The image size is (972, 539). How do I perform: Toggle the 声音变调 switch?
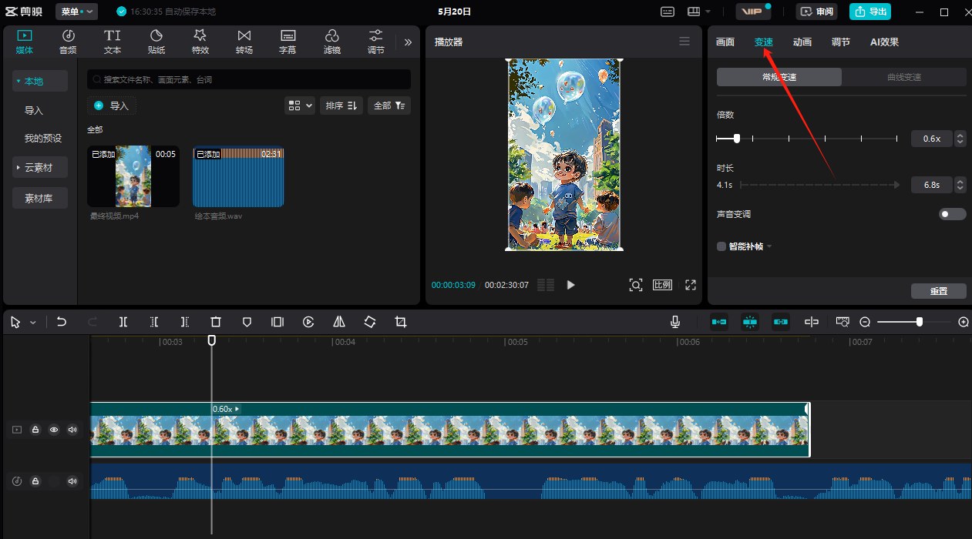pos(952,214)
